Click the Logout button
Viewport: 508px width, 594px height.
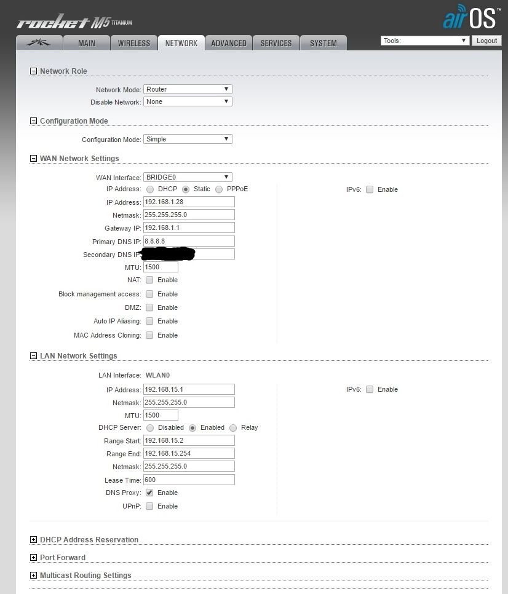click(x=486, y=41)
